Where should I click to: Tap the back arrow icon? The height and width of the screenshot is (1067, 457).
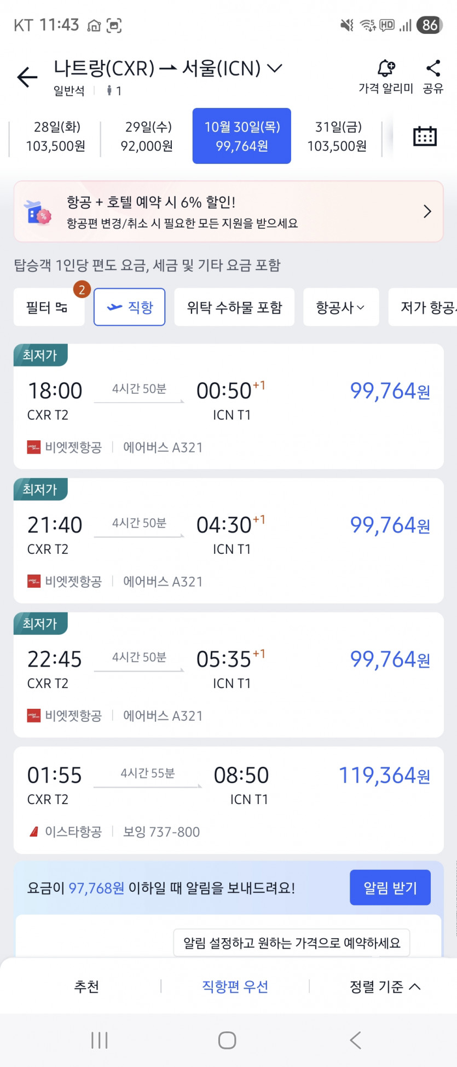tap(27, 77)
